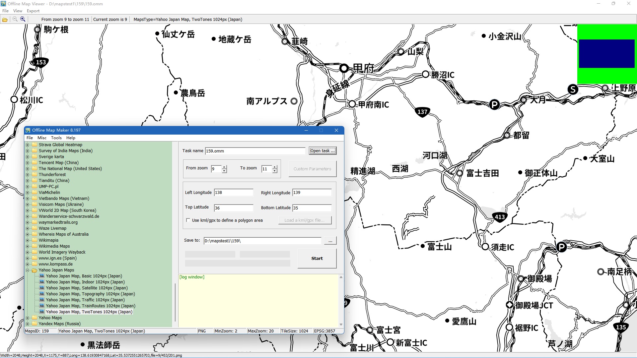Click the Save to browse (...) button
637x358 pixels.
330,241
